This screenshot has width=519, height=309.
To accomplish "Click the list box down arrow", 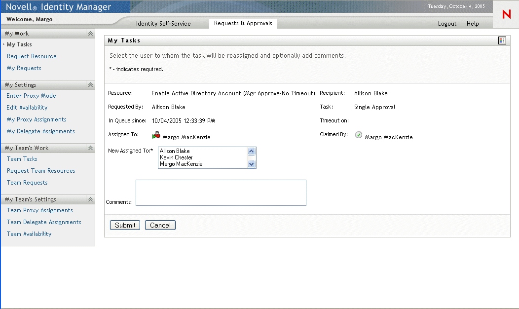I will pos(251,164).
